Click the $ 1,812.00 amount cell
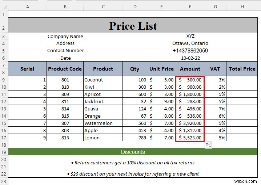The height and width of the screenshot is (185, 261). (x=190, y=130)
